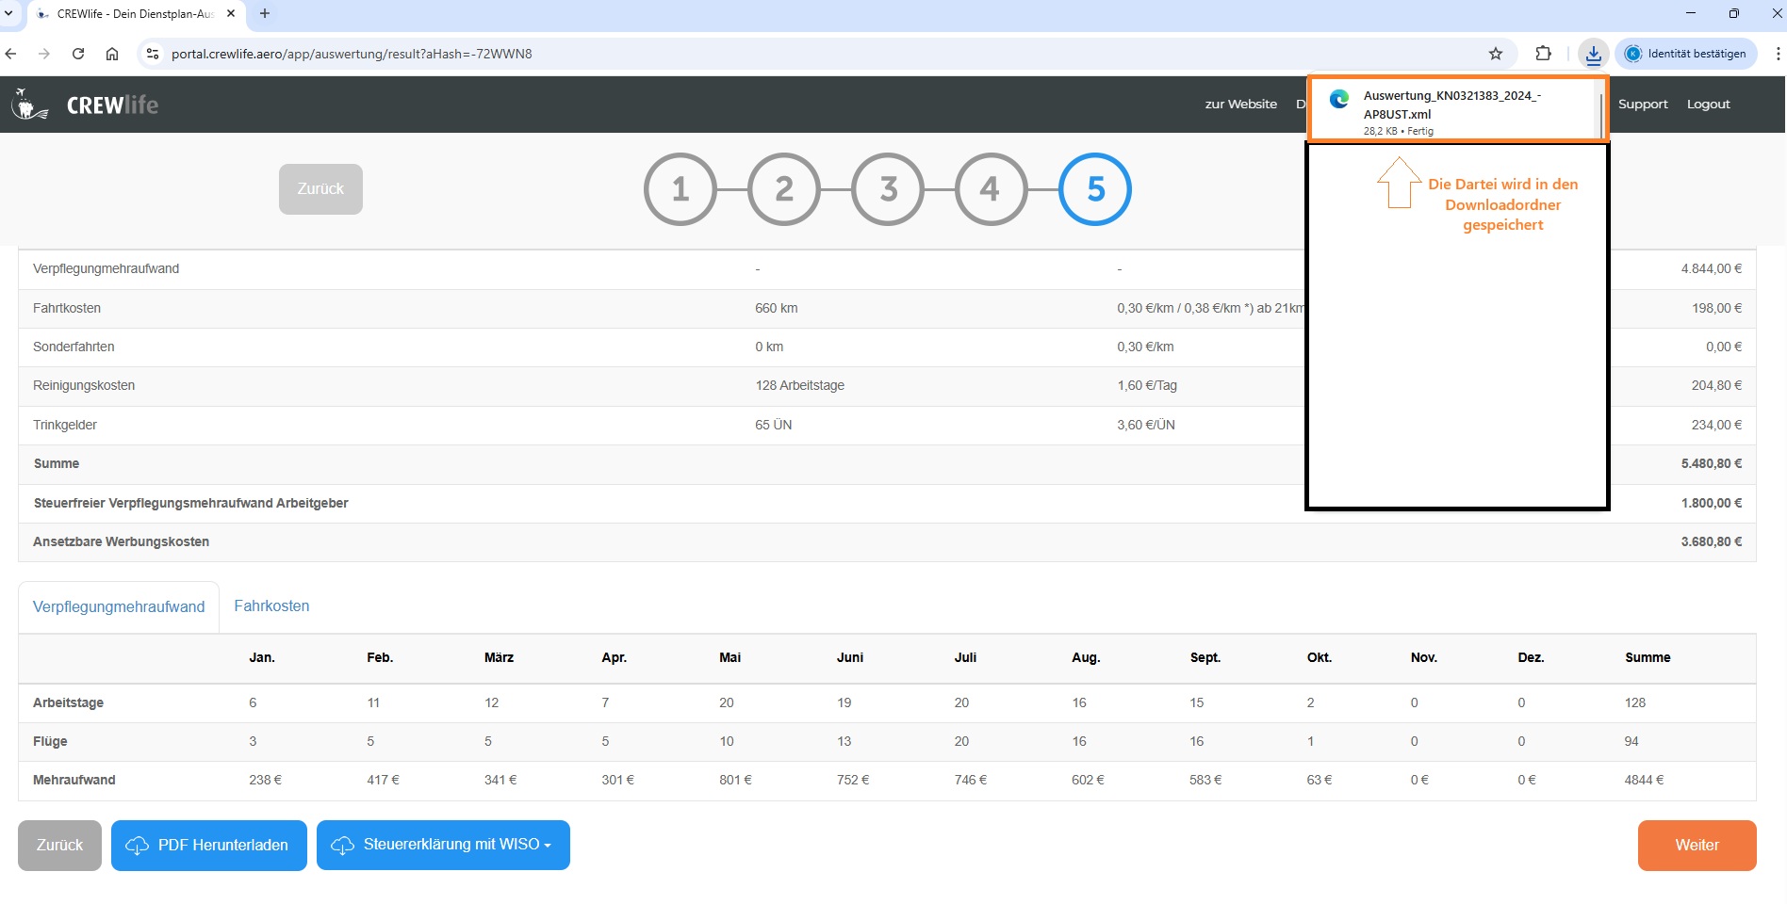Screen dimensions: 1787x904
Task: Switch to the Verpflegungmehraufwand tab
Action: click(x=119, y=607)
